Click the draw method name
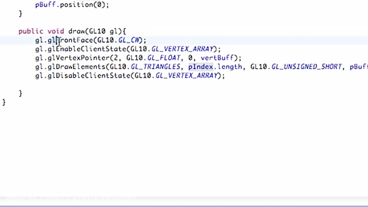The width and height of the screenshot is (368, 207). click(76, 31)
